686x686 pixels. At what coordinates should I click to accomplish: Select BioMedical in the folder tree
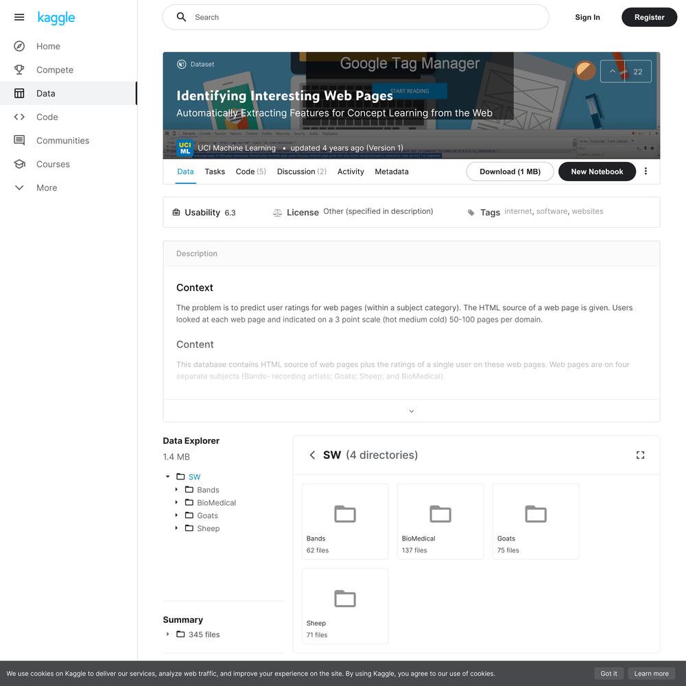(x=216, y=503)
